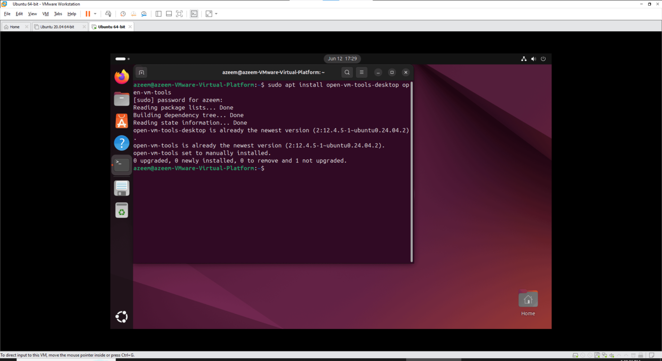Open the Help icon in the dock

(x=122, y=143)
